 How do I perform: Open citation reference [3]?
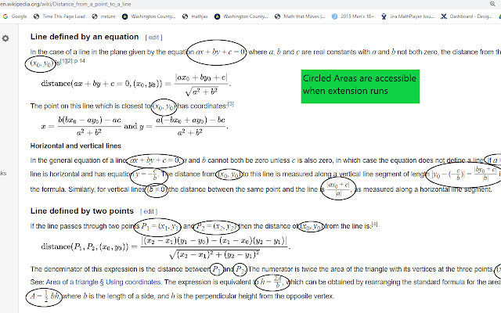coord(231,104)
